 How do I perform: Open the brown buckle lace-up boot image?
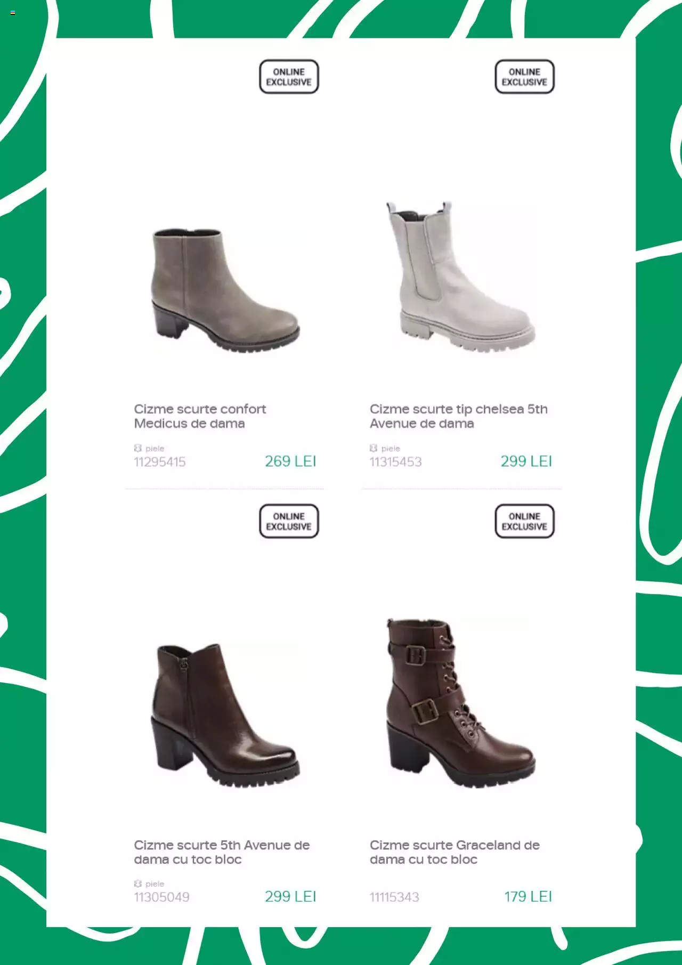[x=460, y=703]
